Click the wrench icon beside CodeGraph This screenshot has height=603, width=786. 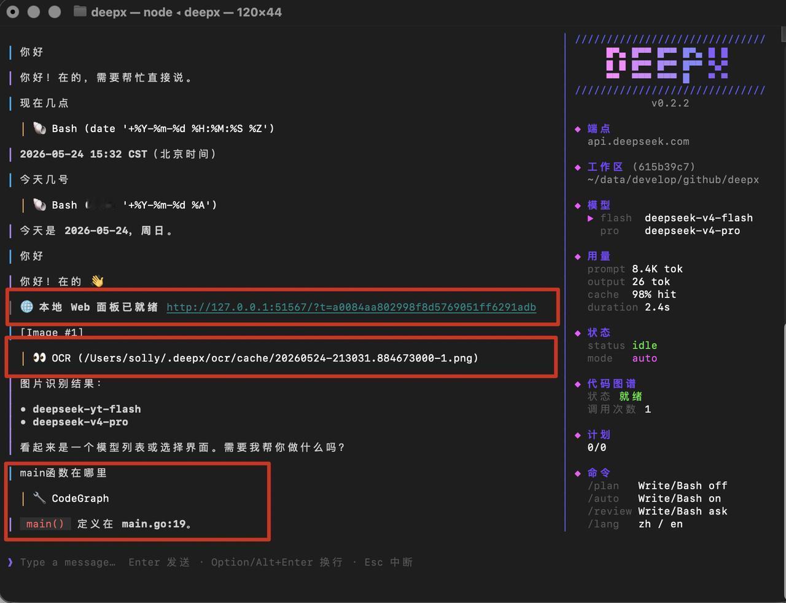(x=39, y=498)
